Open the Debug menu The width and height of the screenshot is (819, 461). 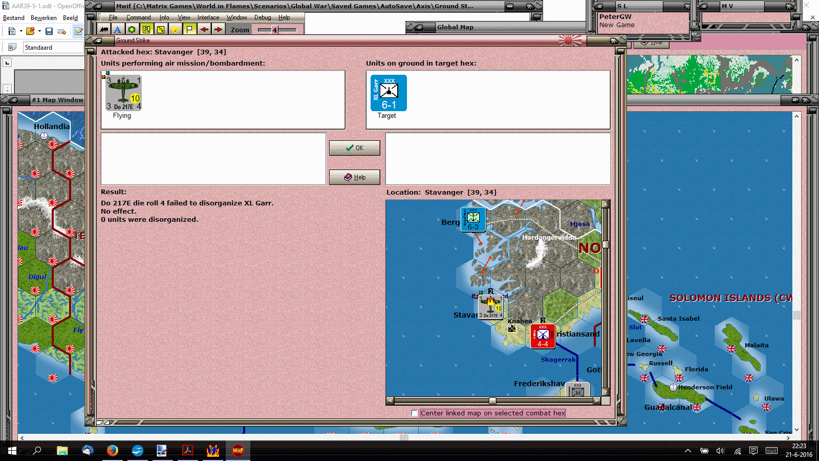[x=263, y=17]
